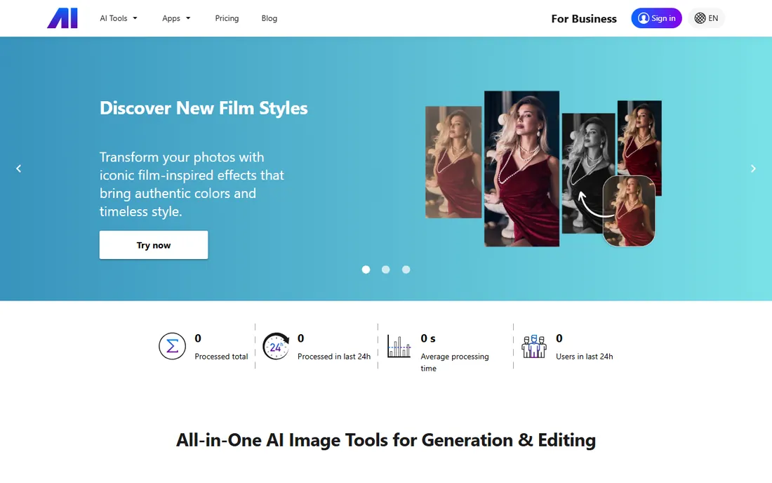Viewport: 772px width, 483px height.
Task: Click the bar chart average processing icon
Action: coord(399,346)
